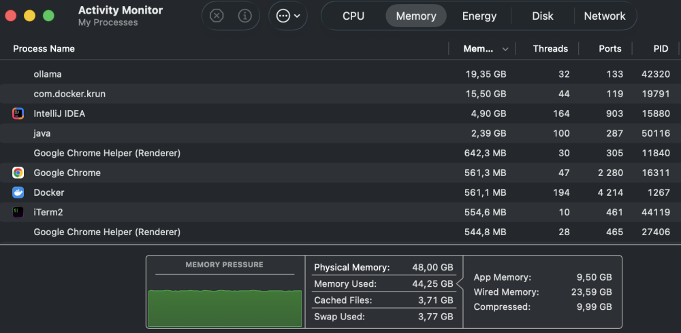Screen dimensions: 681x333
Task: Sort by the PID column header
Action: (661, 48)
